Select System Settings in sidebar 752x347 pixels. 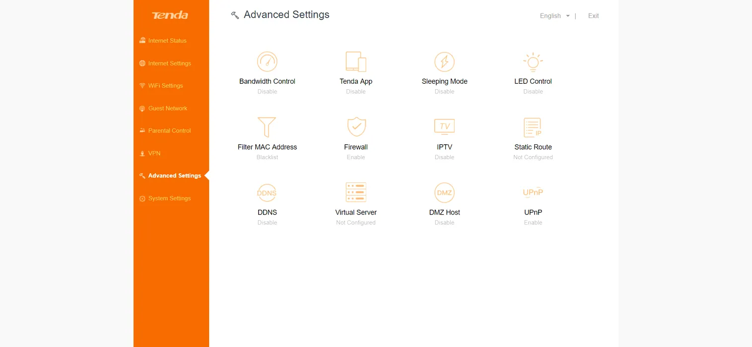point(169,198)
